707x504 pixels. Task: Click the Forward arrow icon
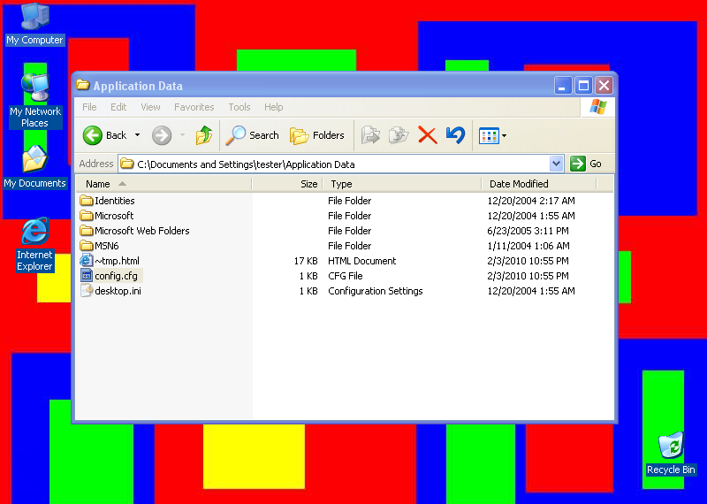pos(162,135)
